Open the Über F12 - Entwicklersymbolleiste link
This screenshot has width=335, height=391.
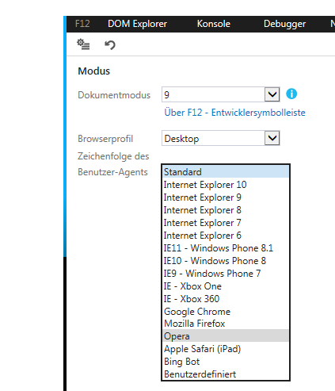[234, 113]
